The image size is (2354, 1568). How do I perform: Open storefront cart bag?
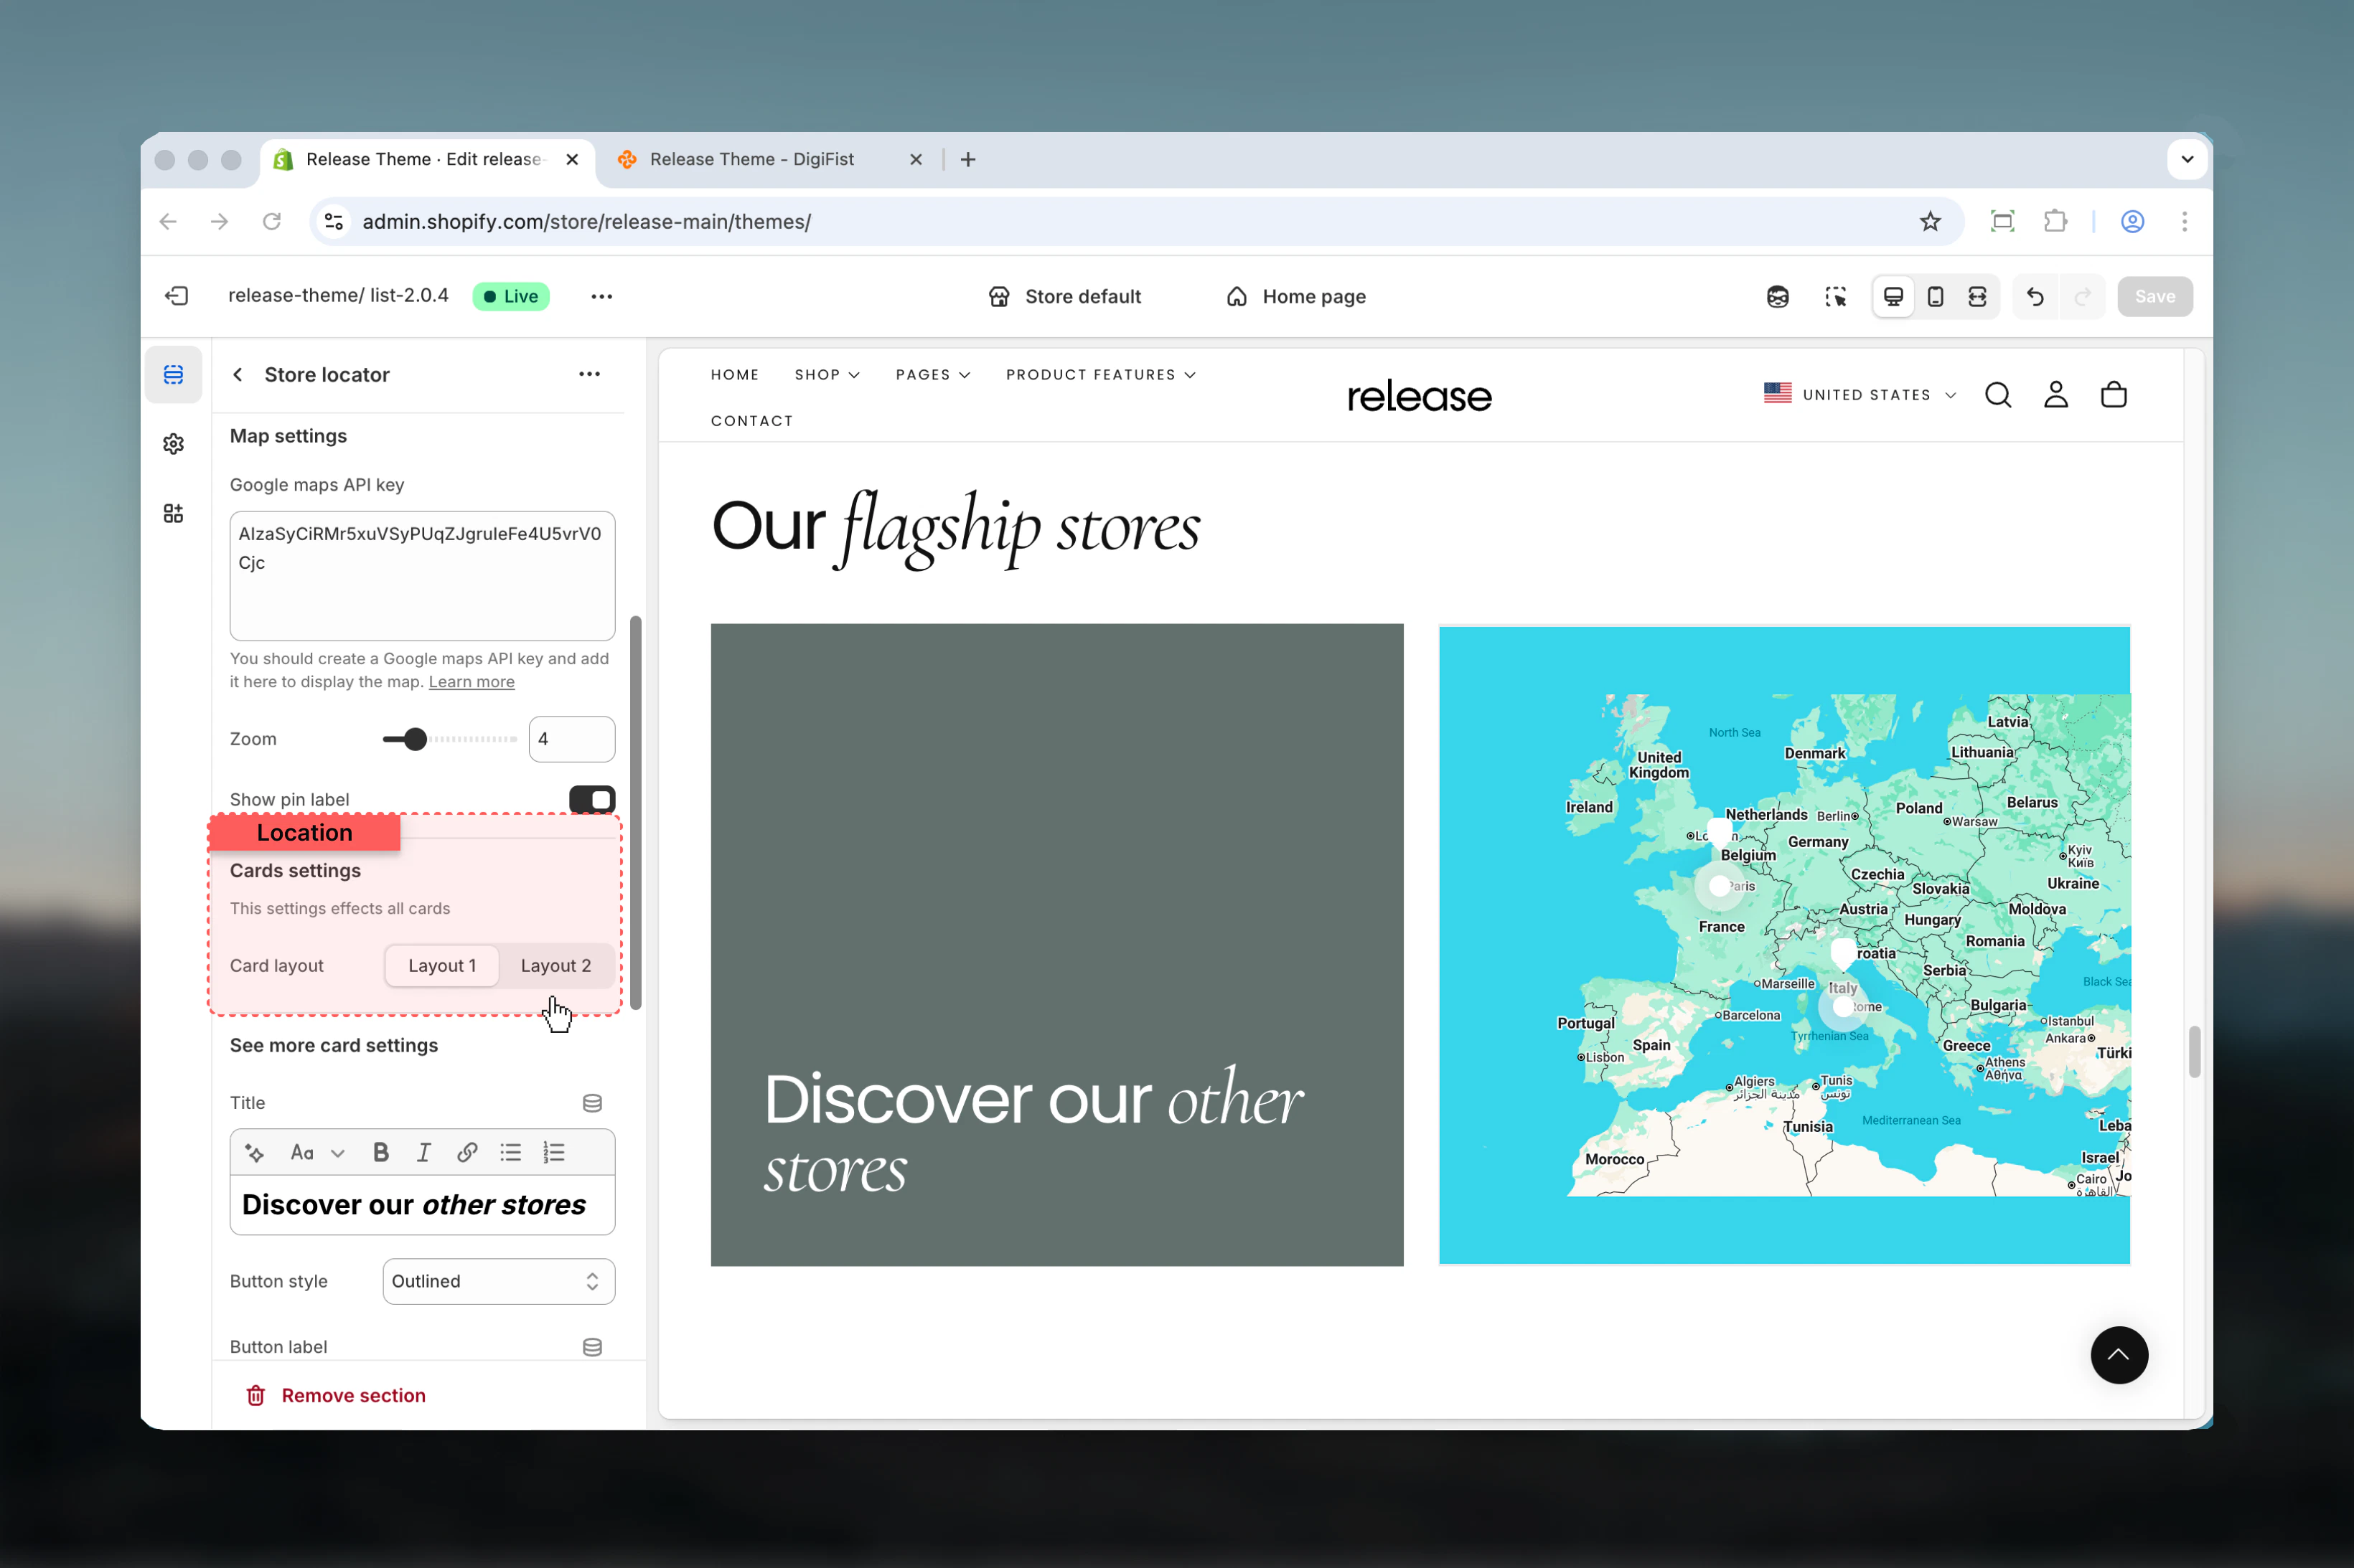(x=2114, y=395)
